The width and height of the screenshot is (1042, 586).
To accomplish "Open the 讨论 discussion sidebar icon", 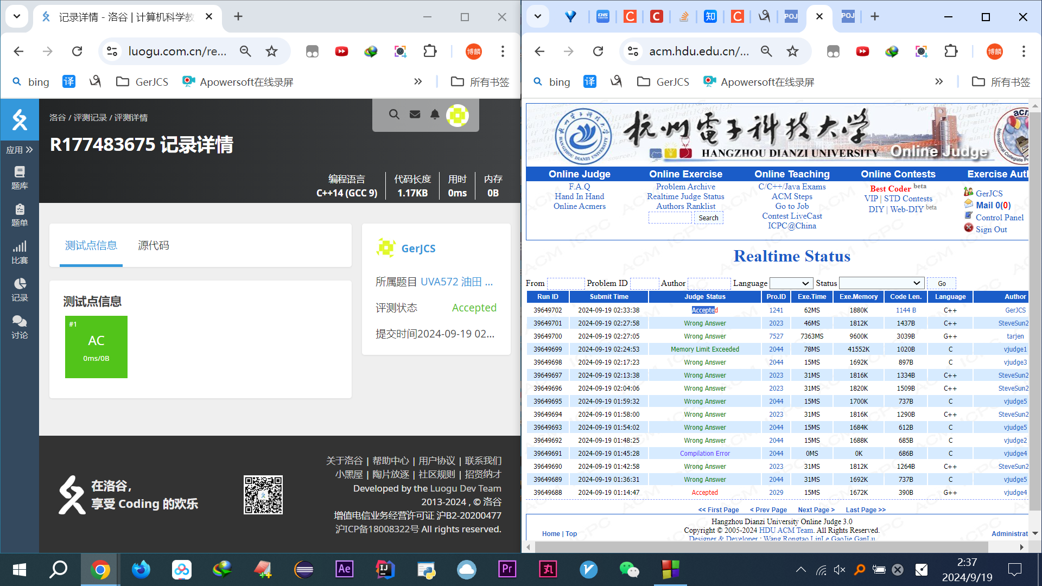I will coord(20,327).
